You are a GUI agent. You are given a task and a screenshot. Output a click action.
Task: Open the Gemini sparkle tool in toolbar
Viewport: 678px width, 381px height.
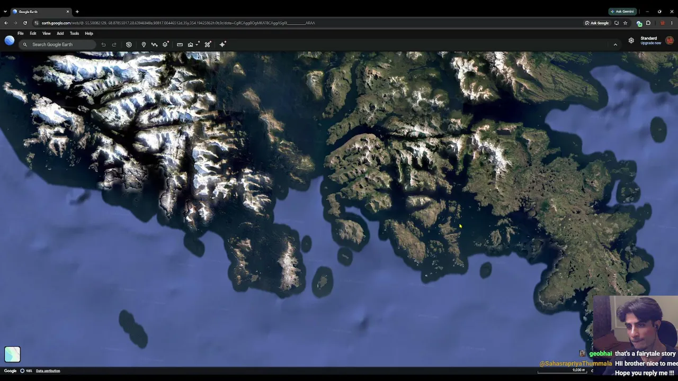222,44
